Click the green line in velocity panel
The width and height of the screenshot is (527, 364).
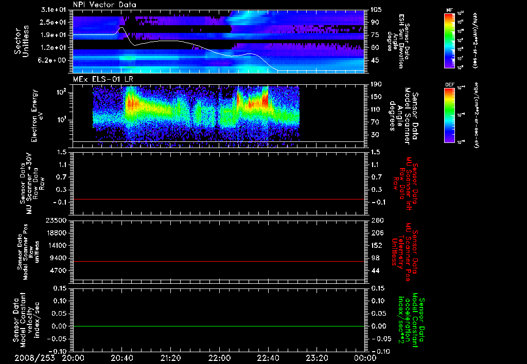(219, 326)
